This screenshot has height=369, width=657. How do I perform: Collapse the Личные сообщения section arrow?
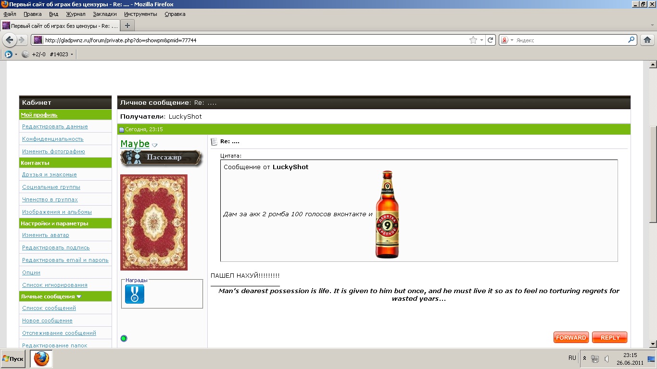(x=79, y=297)
